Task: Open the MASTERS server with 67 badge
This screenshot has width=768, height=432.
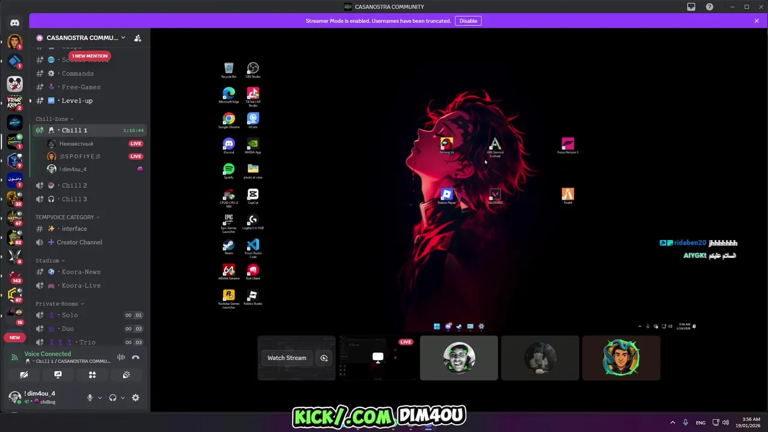Action: (15, 218)
